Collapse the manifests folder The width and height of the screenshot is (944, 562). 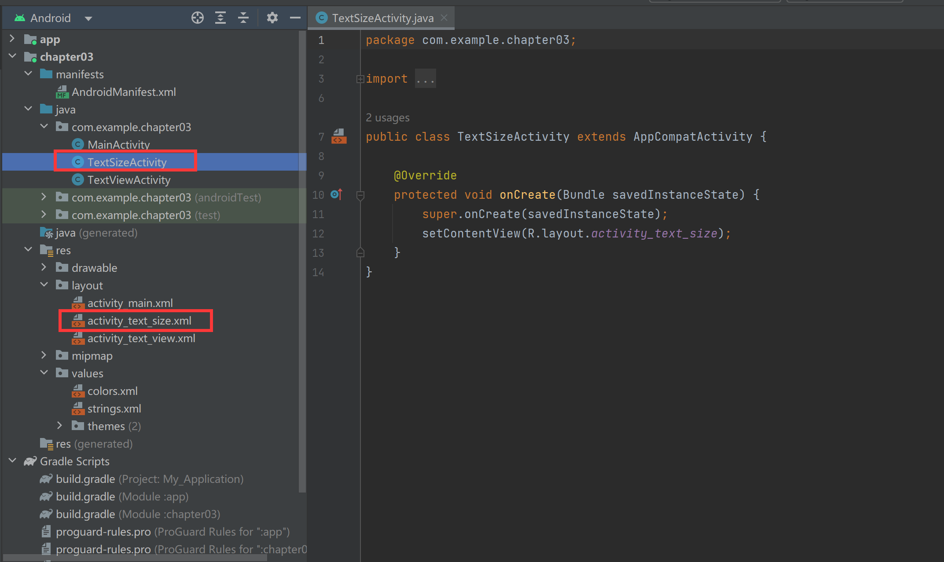coord(28,74)
